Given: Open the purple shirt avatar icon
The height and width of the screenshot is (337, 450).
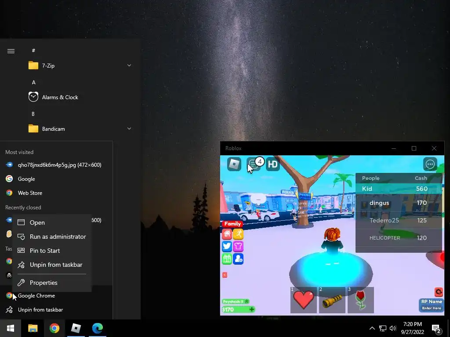Looking at the screenshot, I should point(238,246).
